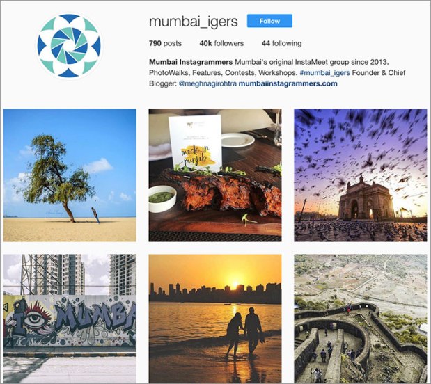431x384 pixels.
Task: Open the Mumbai graffiti wall photo
Action: [x=70, y=318]
